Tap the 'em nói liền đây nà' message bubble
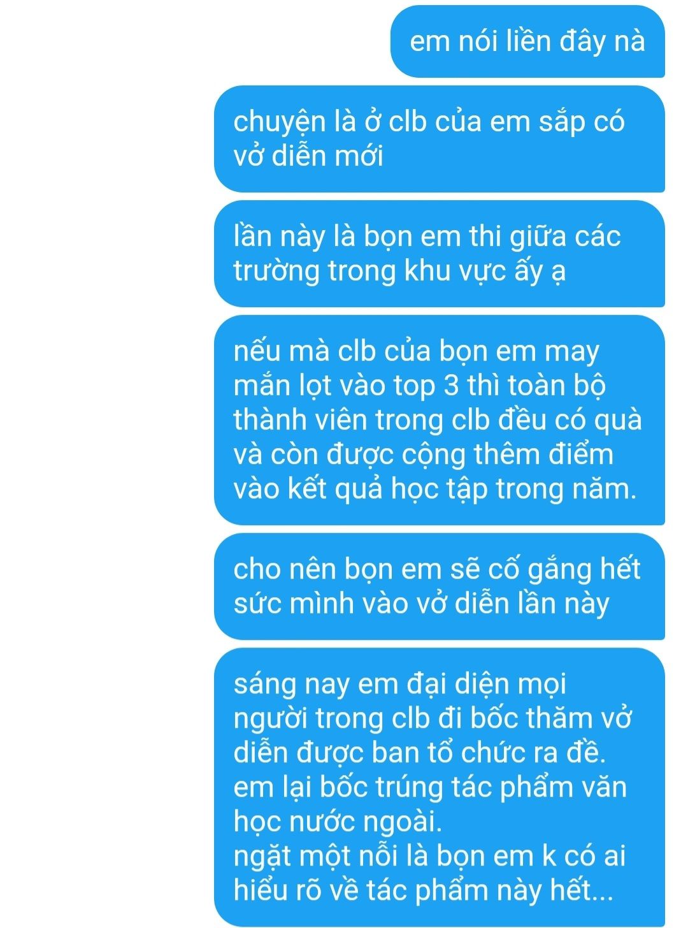The height and width of the screenshot is (928, 688). pos(527,41)
